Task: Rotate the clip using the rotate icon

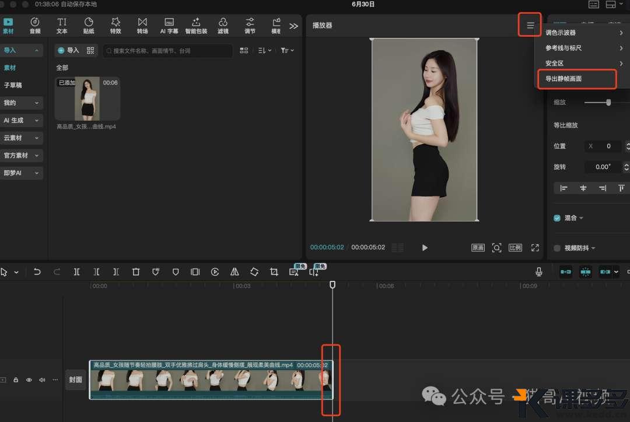Action: pyautogui.click(x=254, y=272)
